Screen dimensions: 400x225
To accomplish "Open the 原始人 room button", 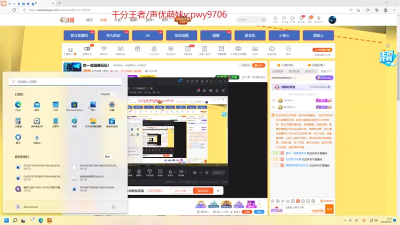I will pos(318,35).
